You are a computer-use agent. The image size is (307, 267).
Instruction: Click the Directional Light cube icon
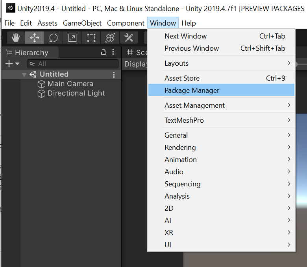click(41, 94)
